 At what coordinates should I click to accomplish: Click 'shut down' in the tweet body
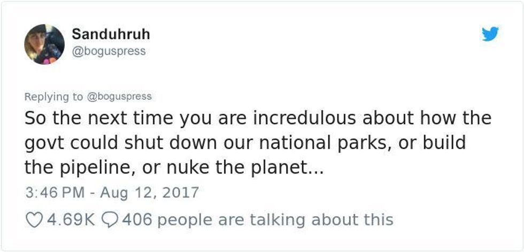tap(145, 143)
